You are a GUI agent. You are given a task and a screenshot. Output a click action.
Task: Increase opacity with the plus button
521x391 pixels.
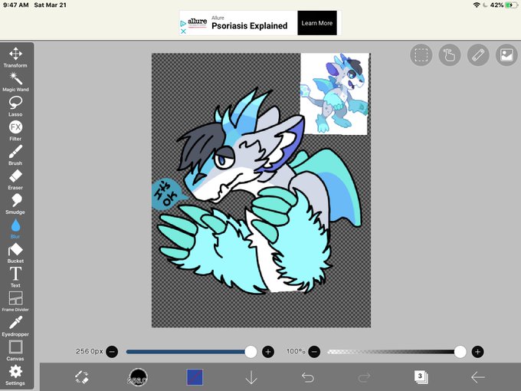(x=477, y=351)
